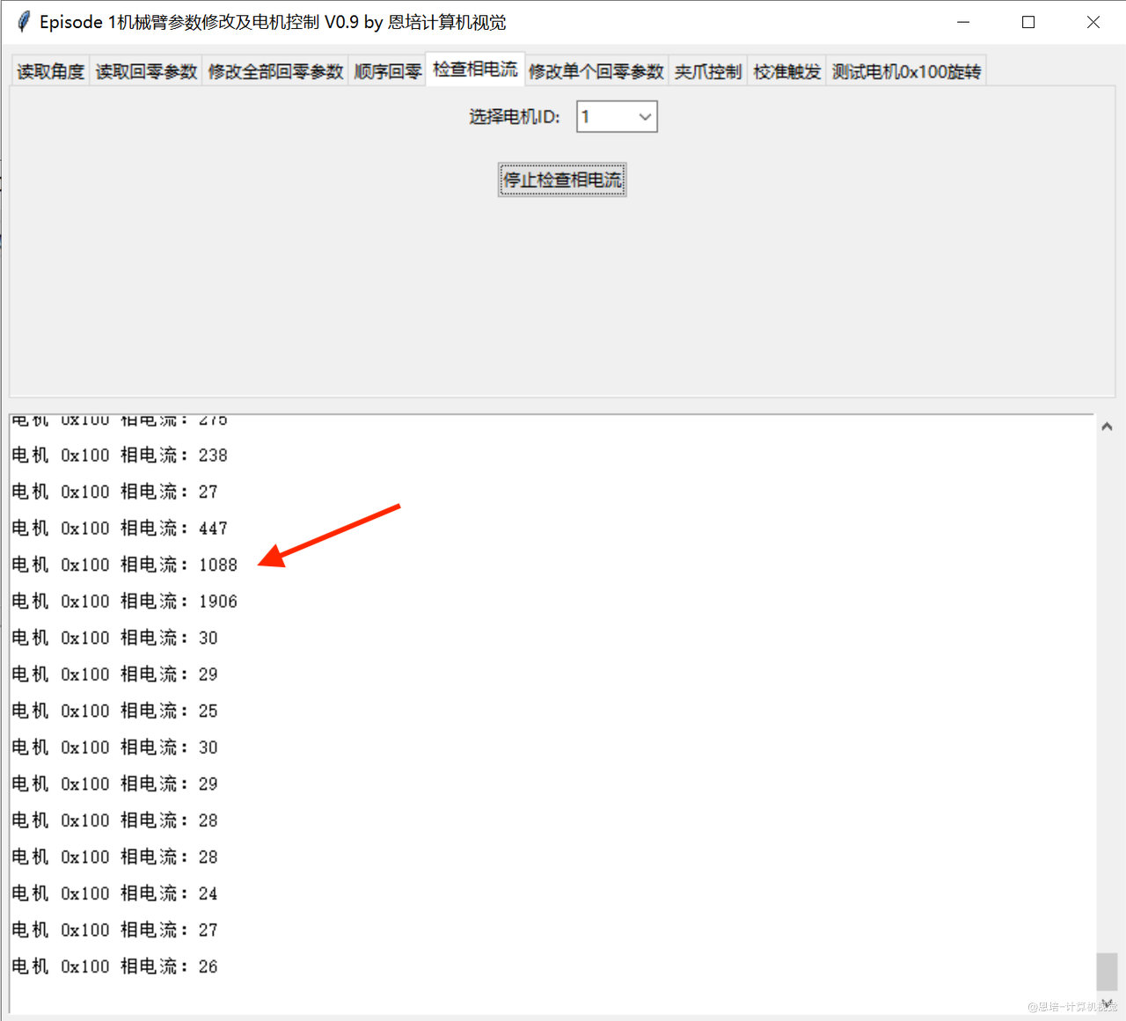Click the log line reading 相电流: 24

(x=114, y=893)
